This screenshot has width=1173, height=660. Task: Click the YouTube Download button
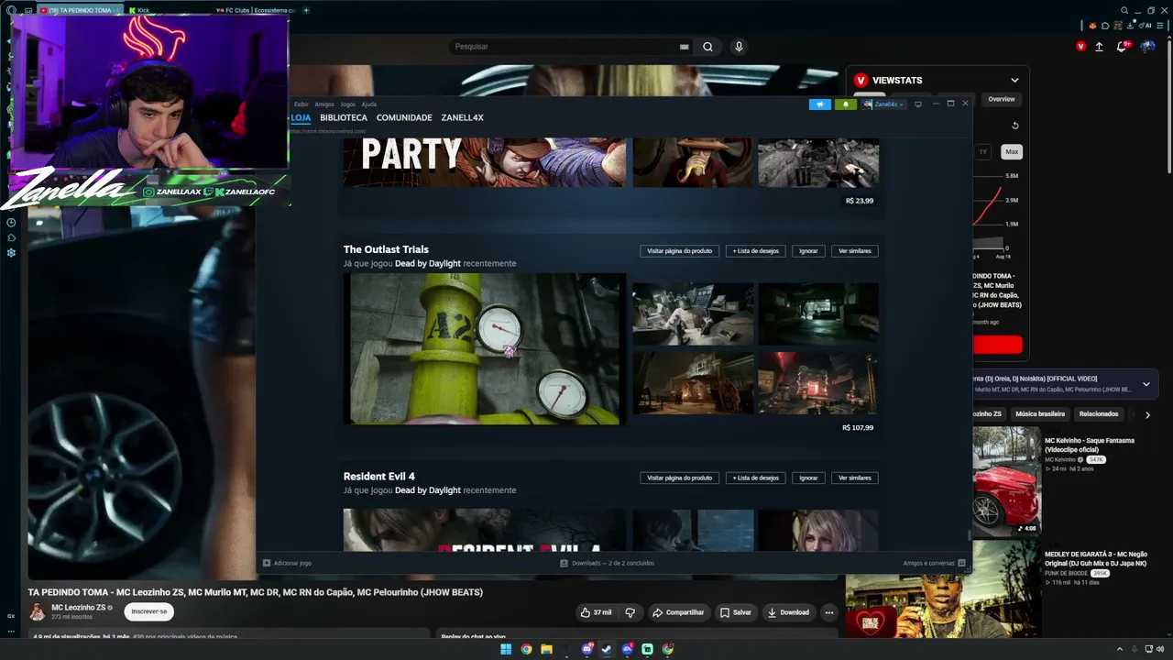788,612
